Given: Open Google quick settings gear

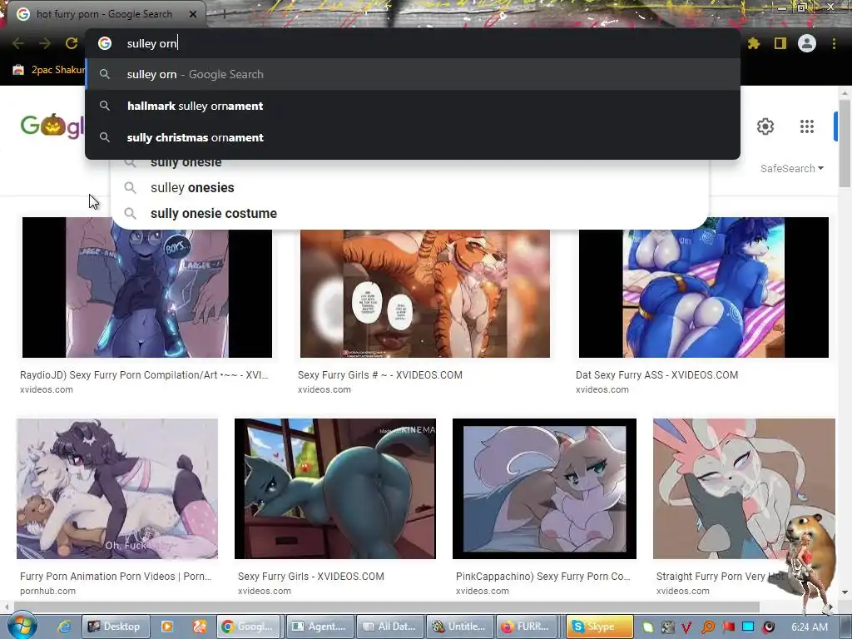Looking at the screenshot, I should (x=765, y=126).
